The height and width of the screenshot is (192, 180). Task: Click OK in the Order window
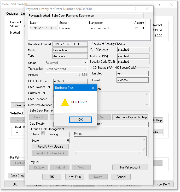click(x=15, y=184)
